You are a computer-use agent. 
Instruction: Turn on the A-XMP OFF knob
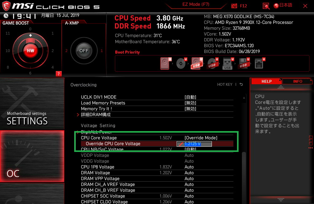click(84, 51)
